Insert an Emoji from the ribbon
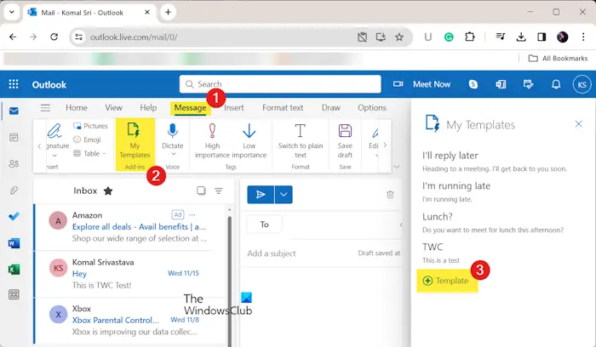This screenshot has width=596, height=347. 87,139
